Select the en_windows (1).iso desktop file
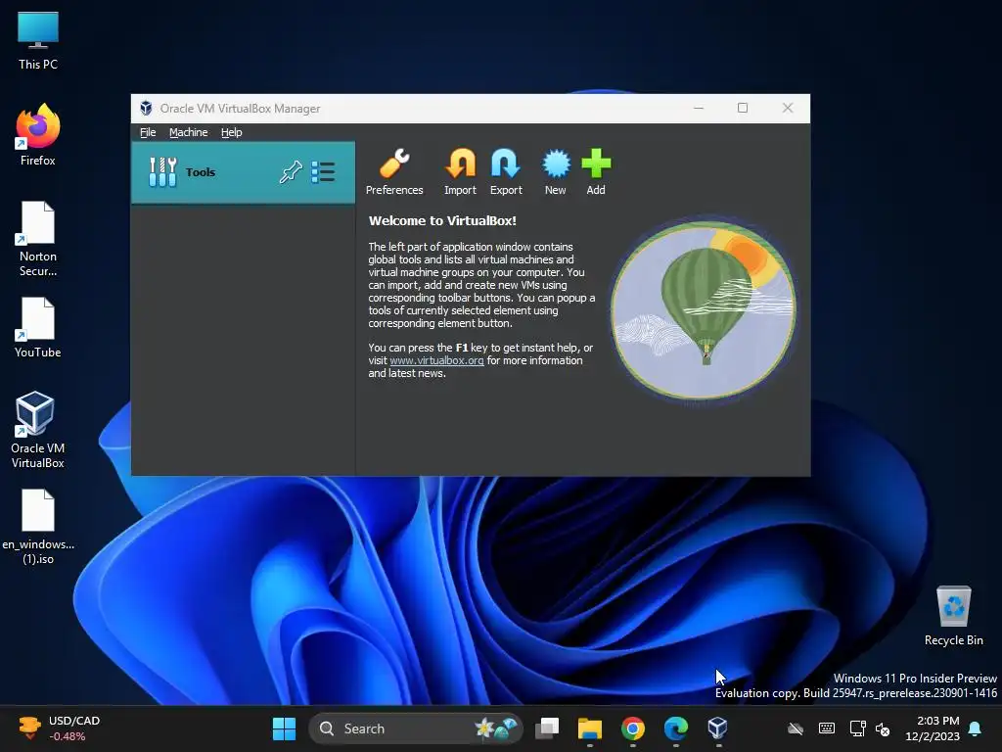This screenshot has height=752, width=1002. click(x=38, y=527)
